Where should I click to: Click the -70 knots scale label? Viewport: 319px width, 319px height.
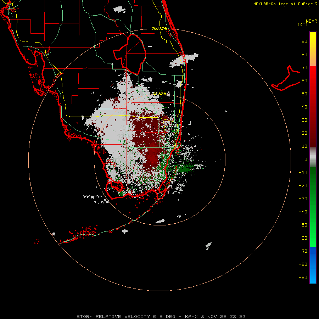[x=303, y=251]
